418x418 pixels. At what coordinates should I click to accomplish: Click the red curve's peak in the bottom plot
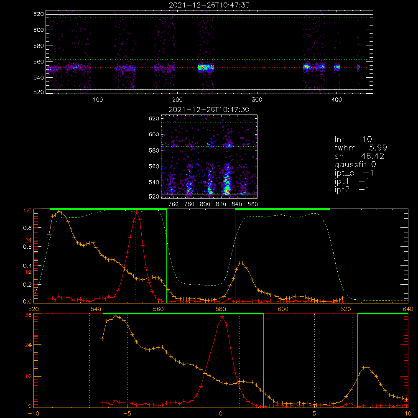[x=222, y=316]
